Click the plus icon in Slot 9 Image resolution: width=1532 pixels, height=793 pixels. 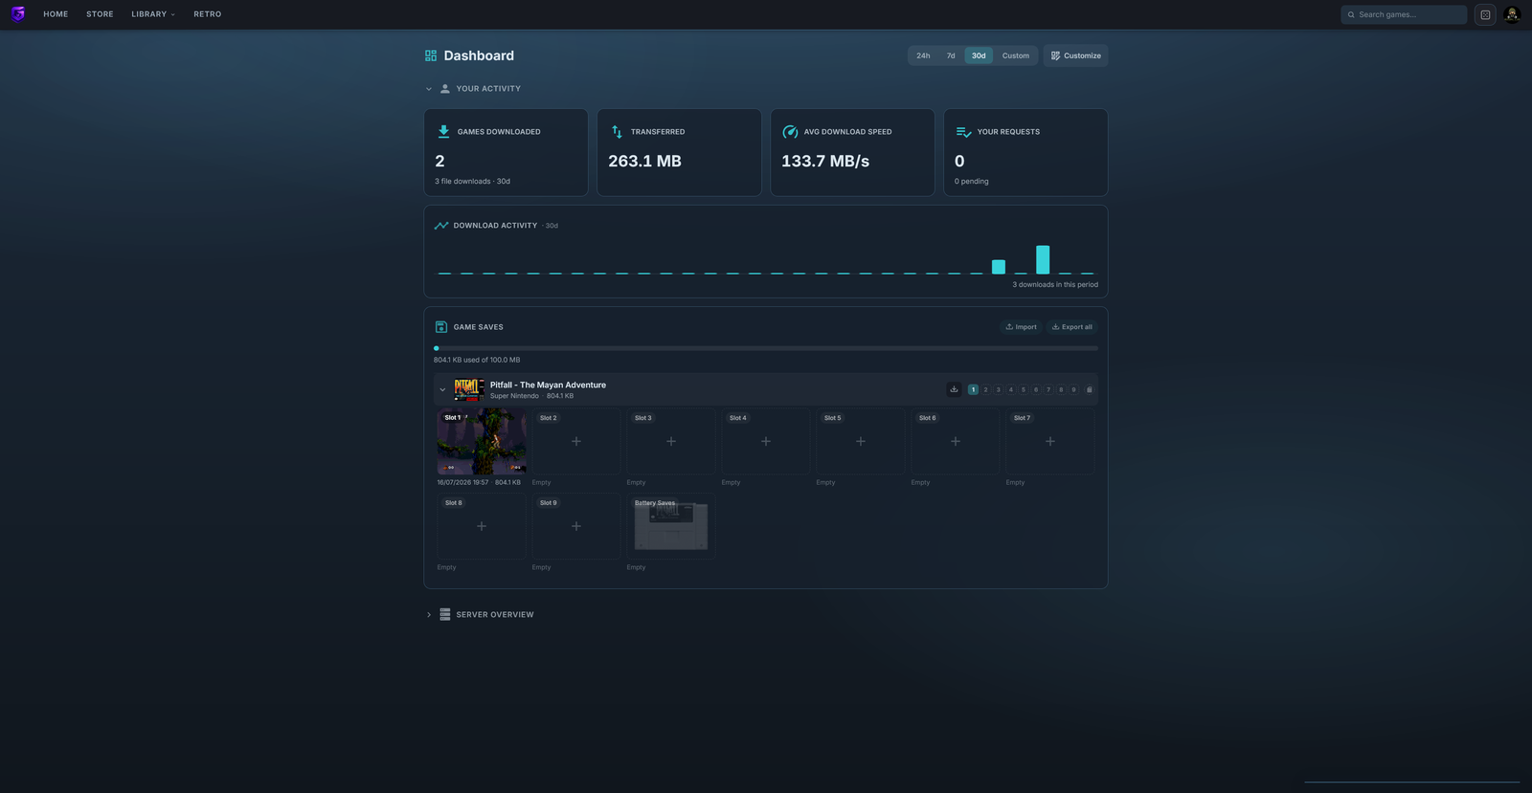point(576,526)
